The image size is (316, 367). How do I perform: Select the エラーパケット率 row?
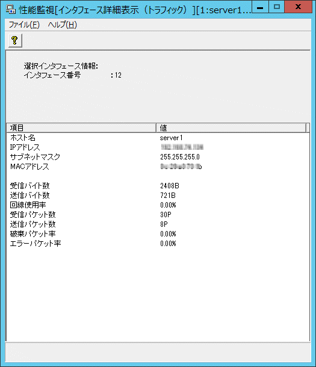(158, 244)
